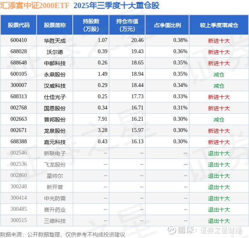Select stock code 300414
Image resolution: width=249 pixels, height=238 pixels.
19,198
